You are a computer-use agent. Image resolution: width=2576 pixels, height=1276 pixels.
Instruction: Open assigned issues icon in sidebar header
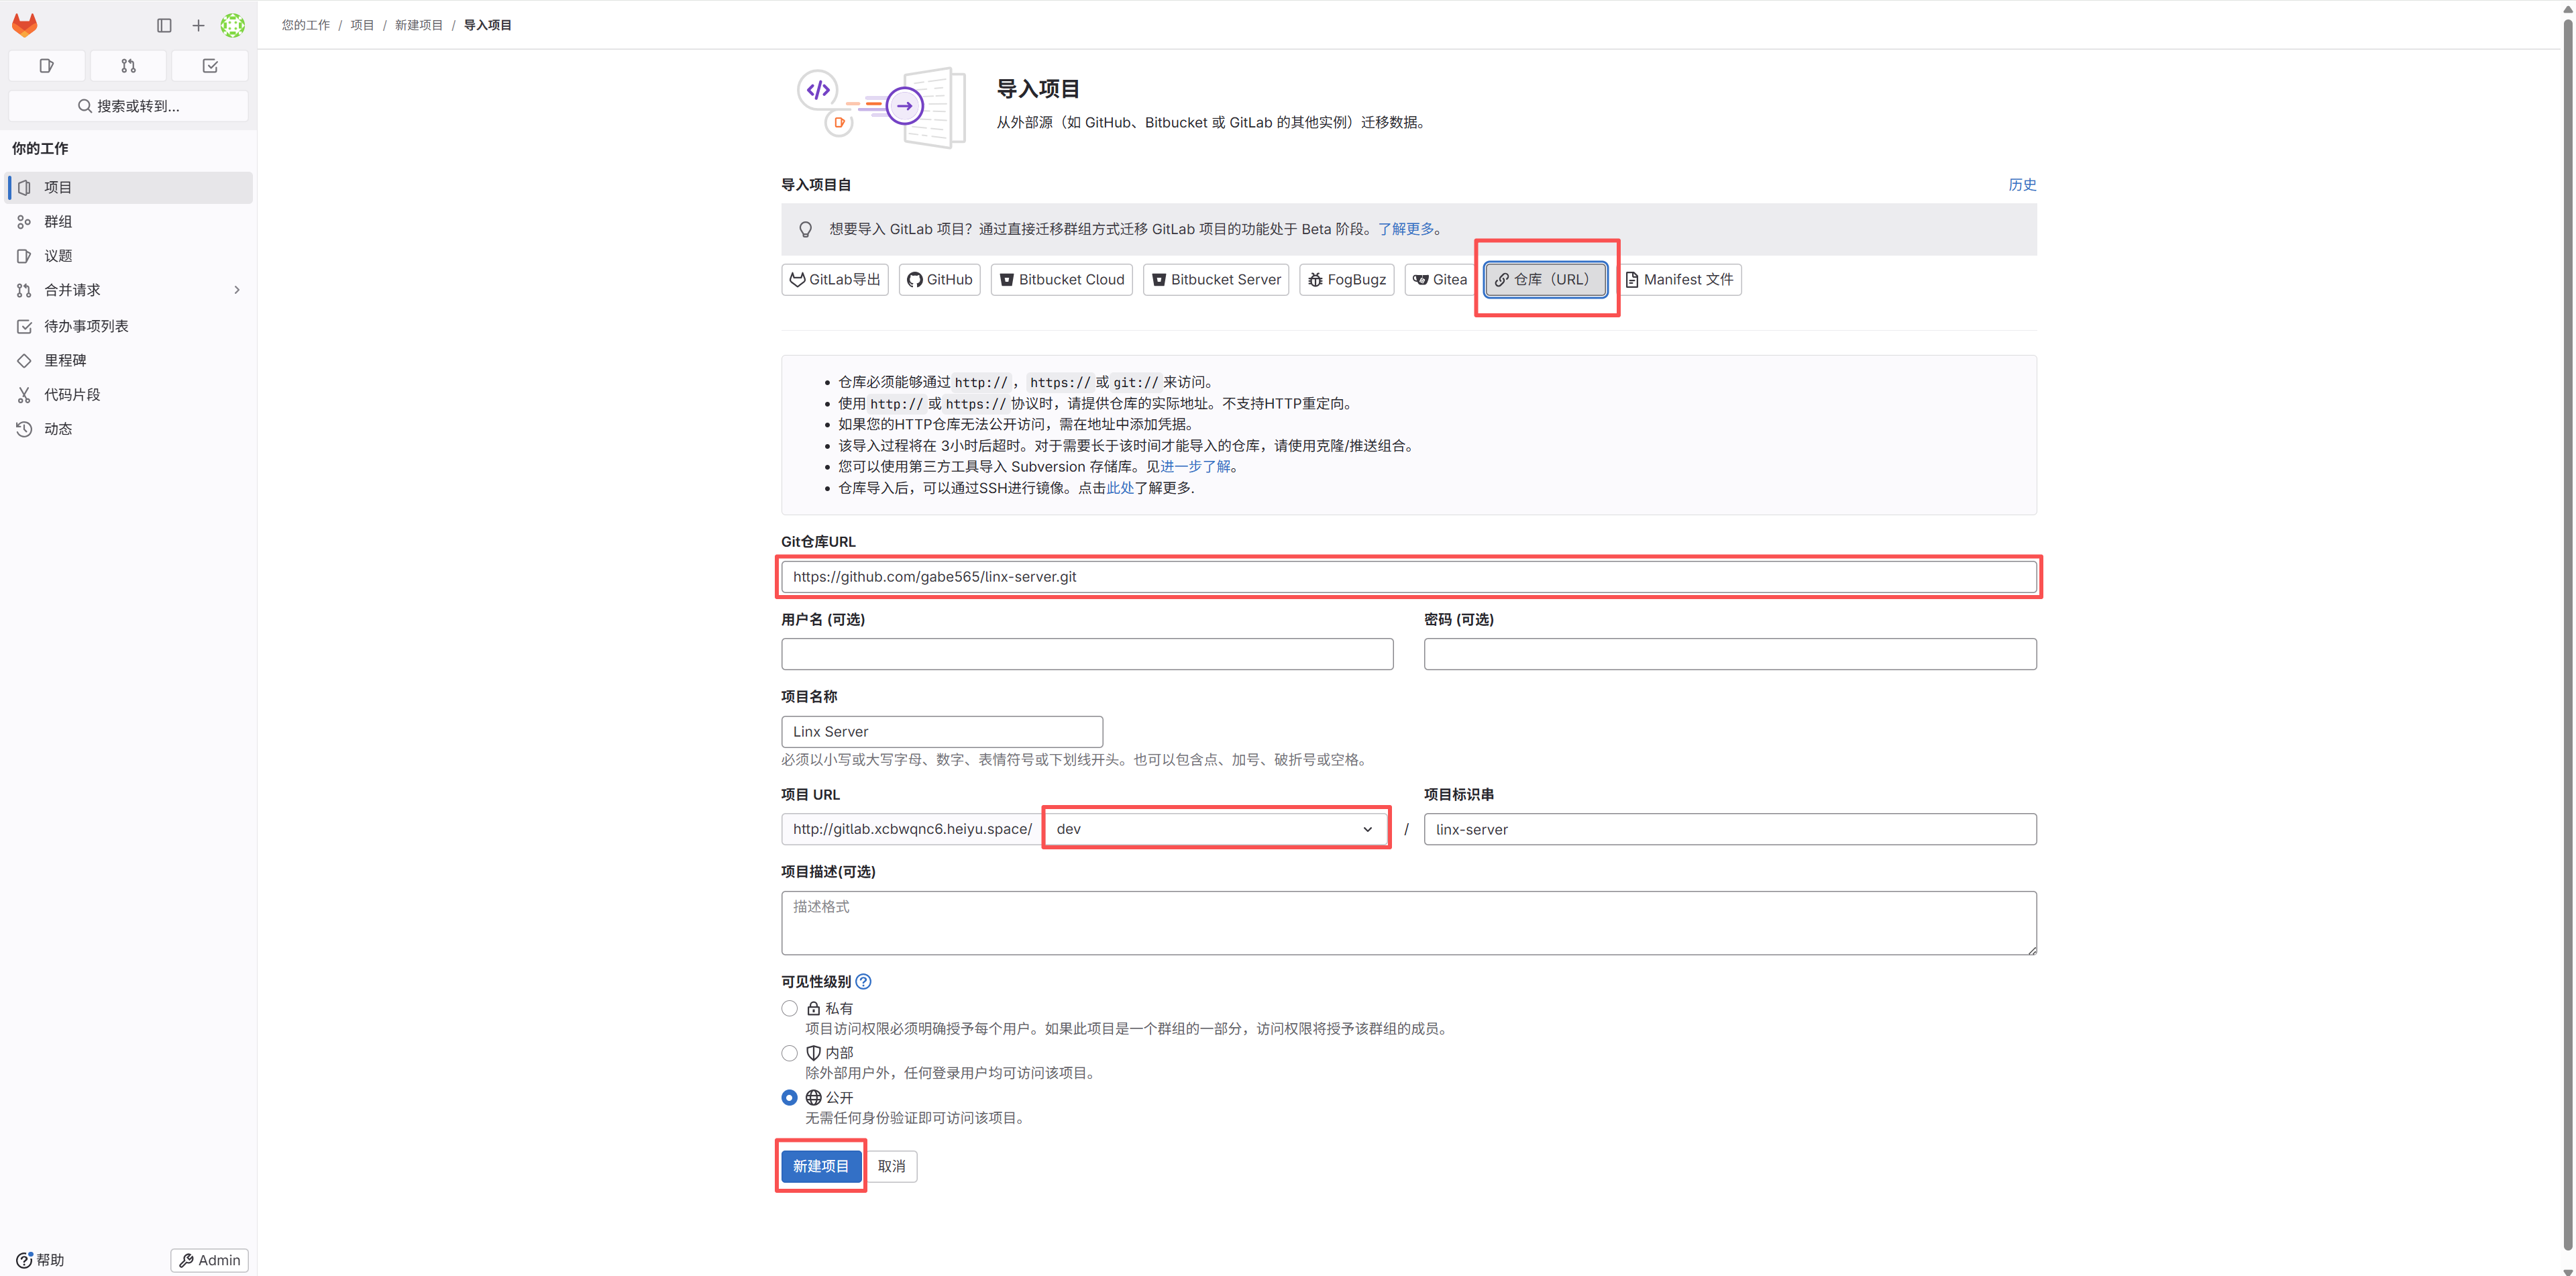(46, 66)
